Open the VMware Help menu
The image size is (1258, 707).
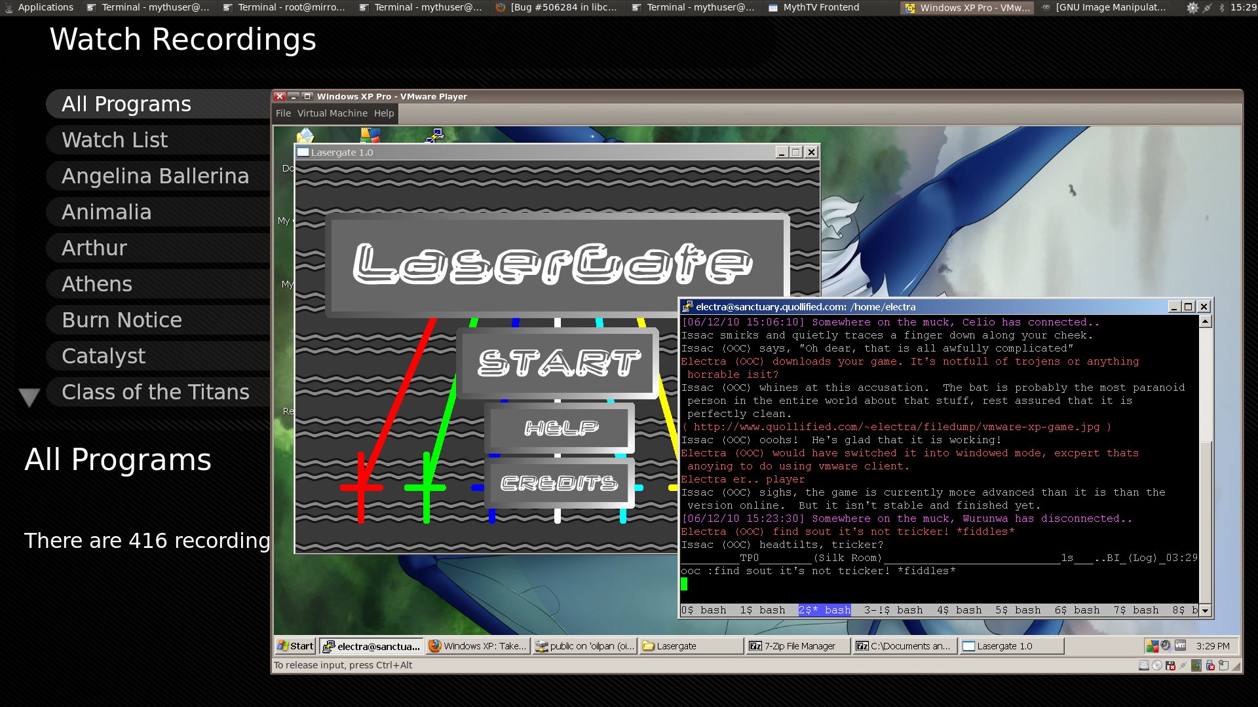coord(384,113)
